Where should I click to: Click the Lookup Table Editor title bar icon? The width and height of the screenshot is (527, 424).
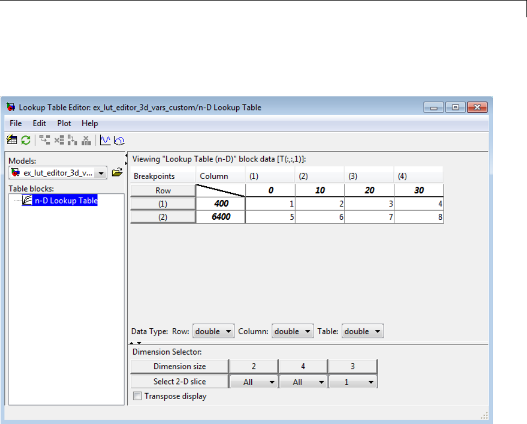coord(11,107)
